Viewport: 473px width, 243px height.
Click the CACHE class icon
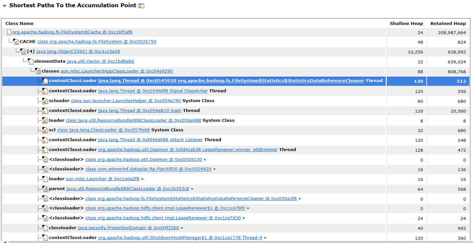tap(16, 42)
